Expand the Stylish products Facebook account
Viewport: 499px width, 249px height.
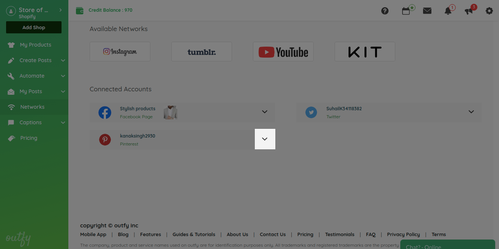(265, 112)
